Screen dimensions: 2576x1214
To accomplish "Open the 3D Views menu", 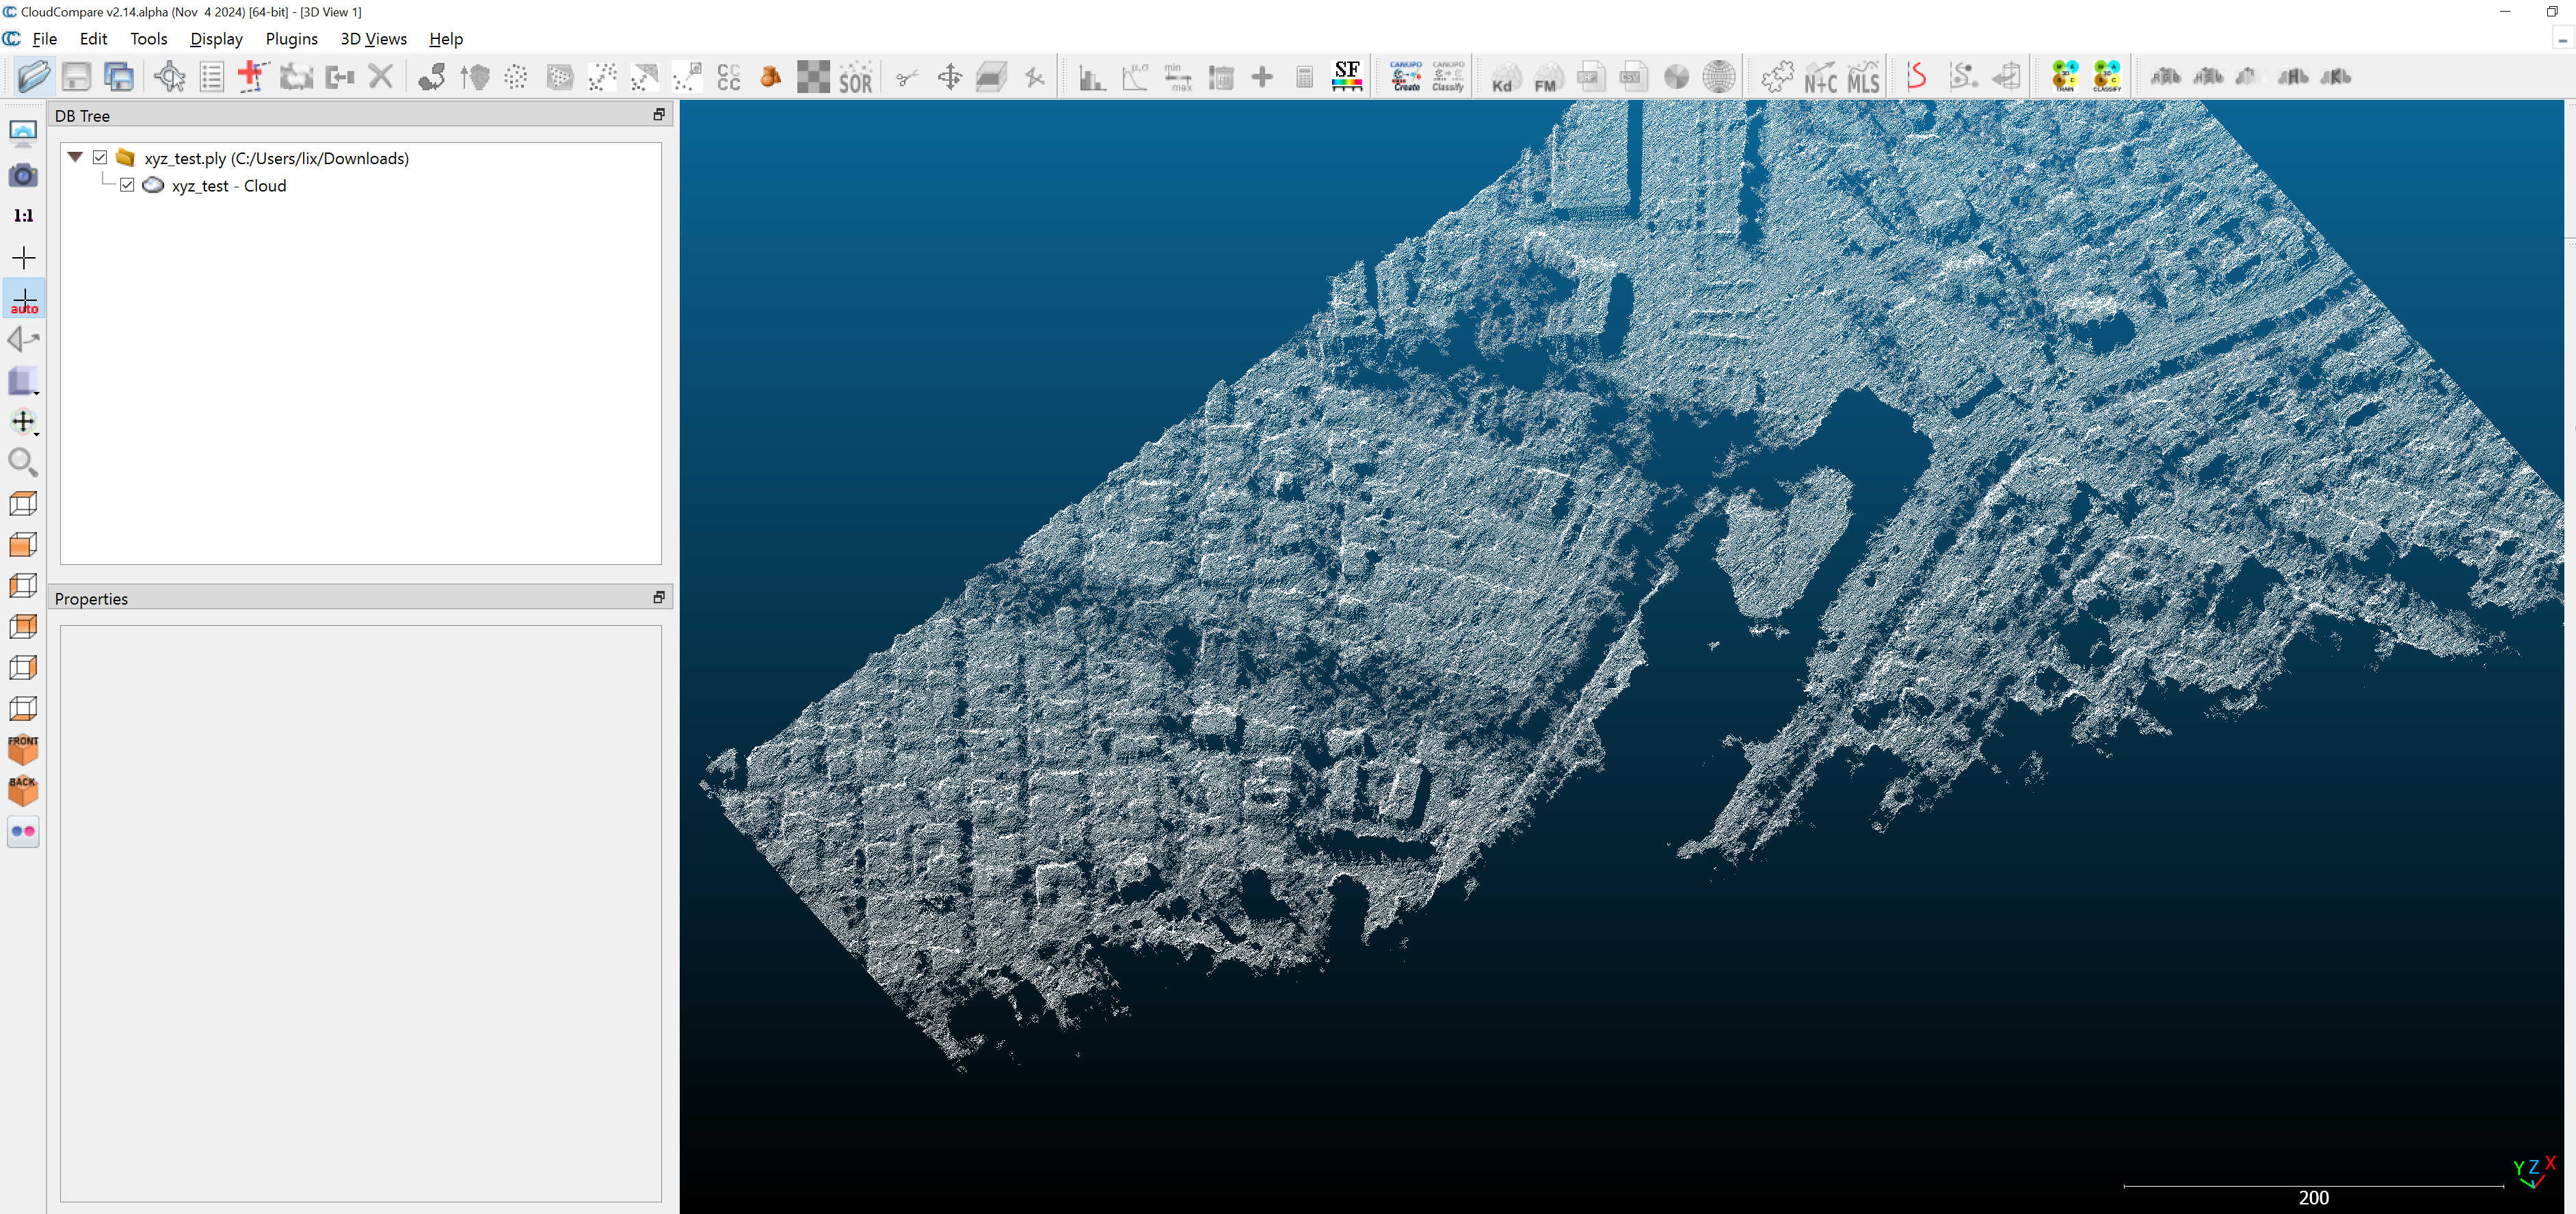I will [x=373, y=39].
